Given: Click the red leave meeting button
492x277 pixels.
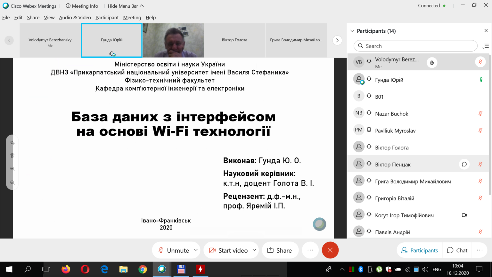Looking at the screenshot, I should 330,250.
